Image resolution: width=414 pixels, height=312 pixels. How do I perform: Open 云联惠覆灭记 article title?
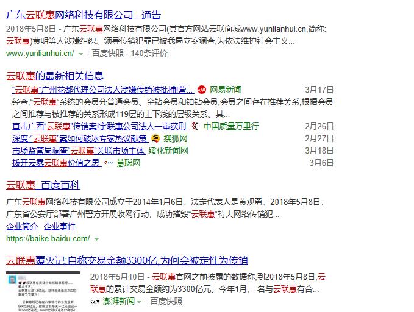(127, 261)
